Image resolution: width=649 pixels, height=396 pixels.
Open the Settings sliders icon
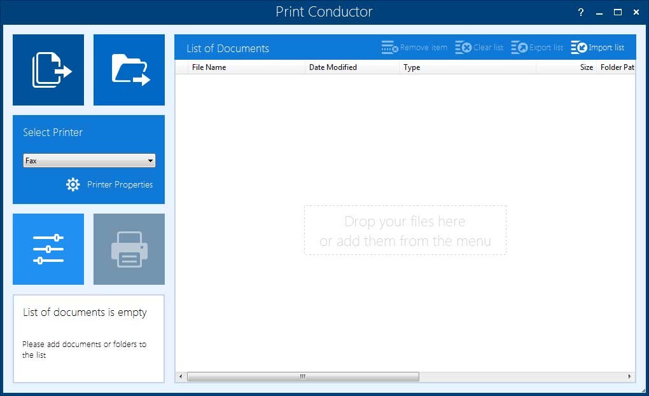pos(48,249)
